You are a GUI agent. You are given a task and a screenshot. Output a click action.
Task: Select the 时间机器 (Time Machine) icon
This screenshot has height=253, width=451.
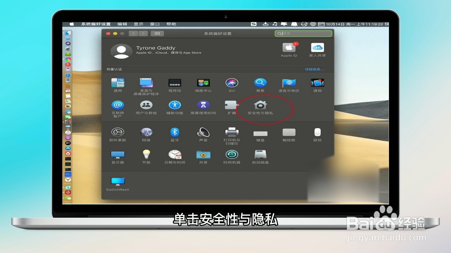click(x=232, y=155)
